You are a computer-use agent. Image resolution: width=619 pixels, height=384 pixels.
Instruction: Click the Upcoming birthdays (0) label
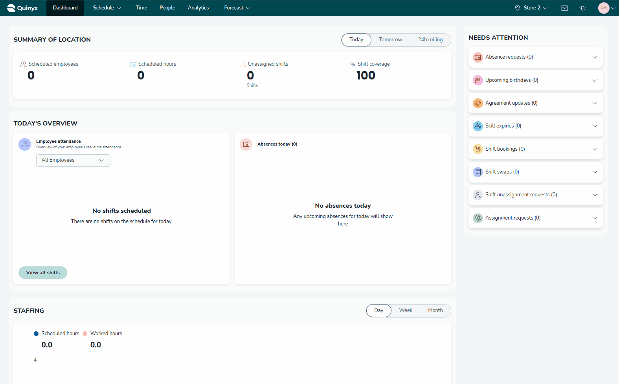pos(512,80)
